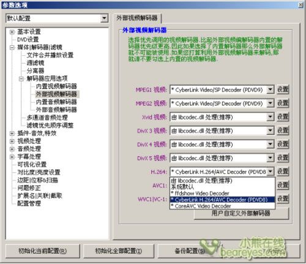Open 配置管理 in the settings tree

29,203
